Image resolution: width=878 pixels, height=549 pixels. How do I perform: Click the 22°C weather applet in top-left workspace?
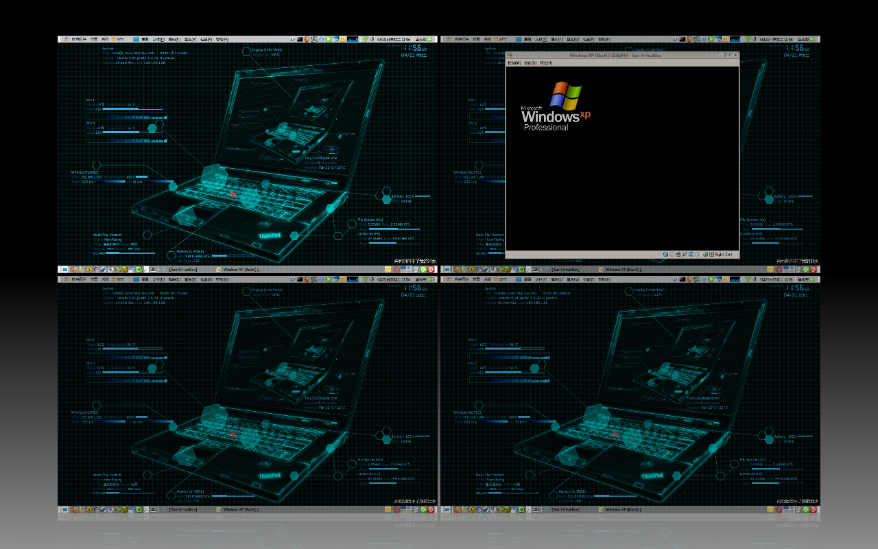[x=118, y=39]
